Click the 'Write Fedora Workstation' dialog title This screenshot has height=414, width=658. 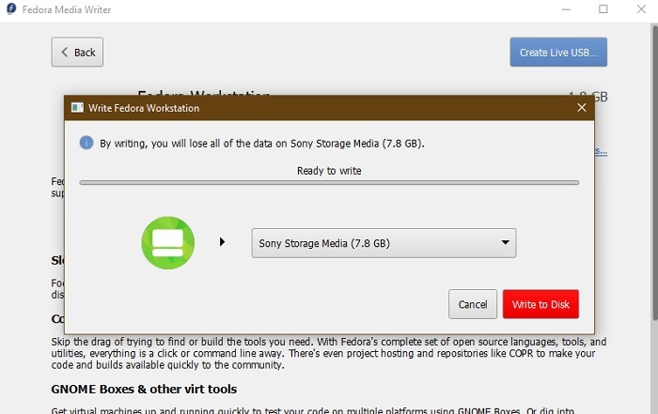point(144,108)
